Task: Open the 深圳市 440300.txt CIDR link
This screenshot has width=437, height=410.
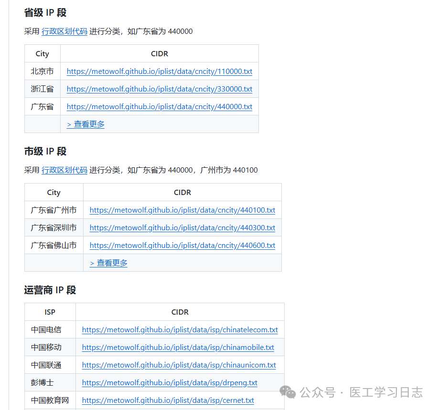Action: 182,228
